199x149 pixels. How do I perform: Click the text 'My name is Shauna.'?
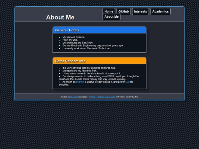click(74, 37)
